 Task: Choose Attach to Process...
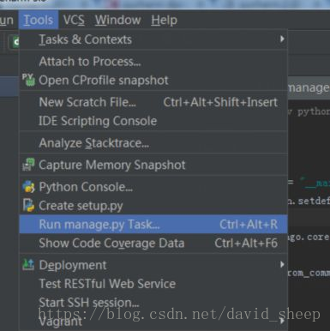click(153, 62)
